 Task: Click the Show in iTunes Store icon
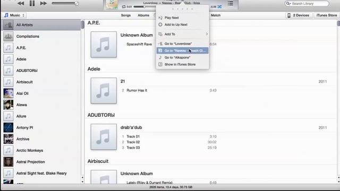[x=160, y=65]
